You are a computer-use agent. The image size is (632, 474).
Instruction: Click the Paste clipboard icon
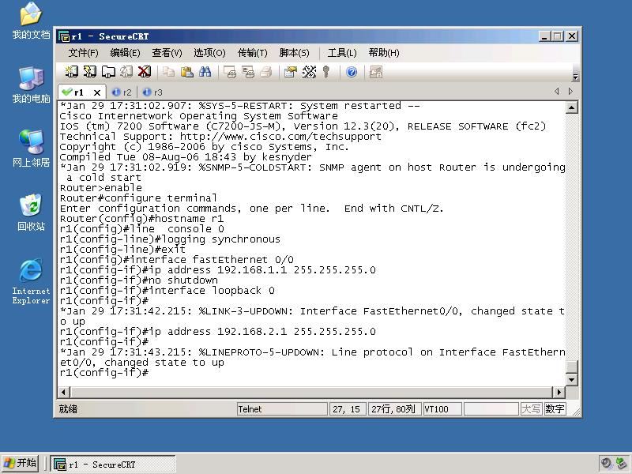pos(186,72)
